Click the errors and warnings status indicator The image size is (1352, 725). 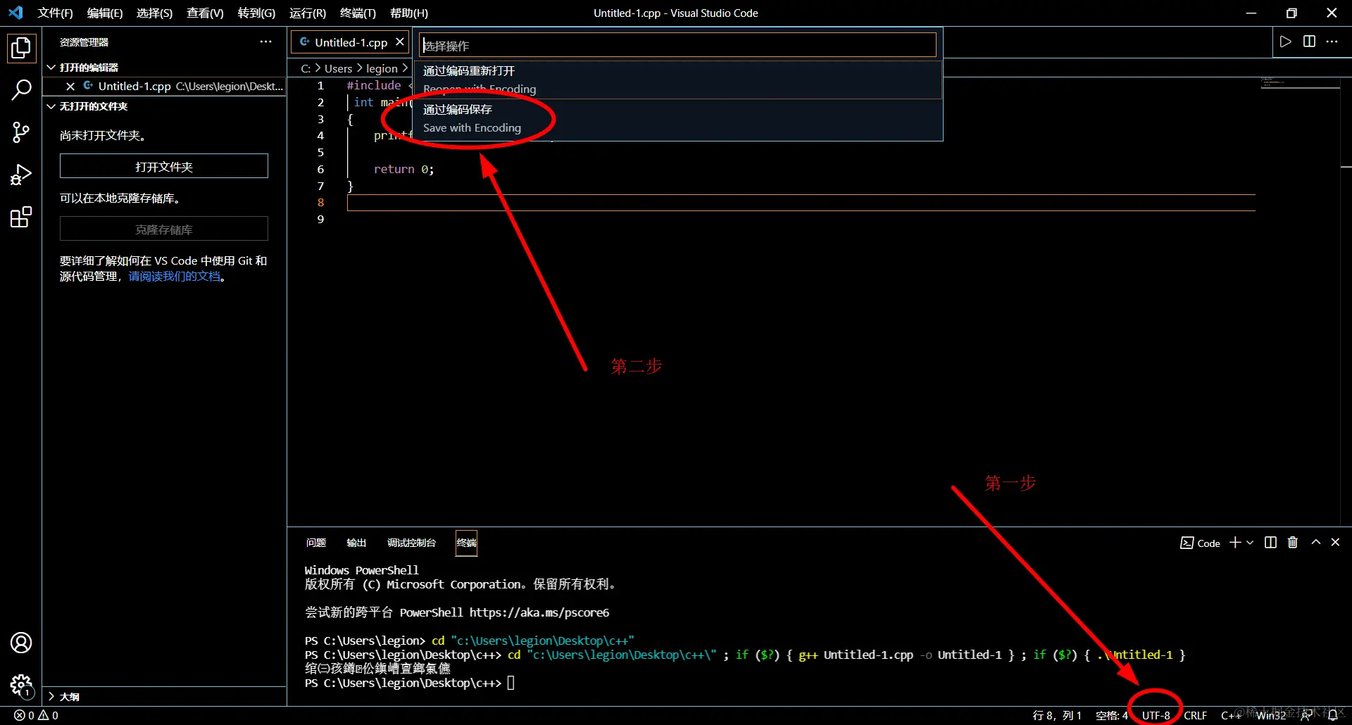37,716
